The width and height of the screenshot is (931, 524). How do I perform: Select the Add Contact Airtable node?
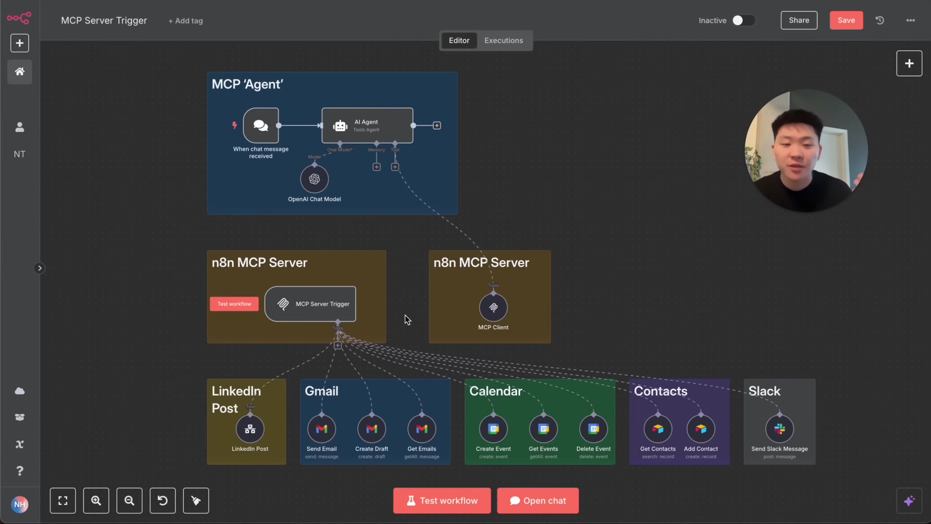click(x=701, y=429)
